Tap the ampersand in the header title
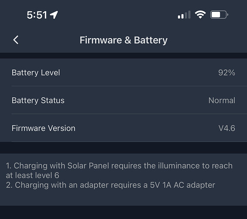Viewport: 247px width, 219px height. (128, 40)
